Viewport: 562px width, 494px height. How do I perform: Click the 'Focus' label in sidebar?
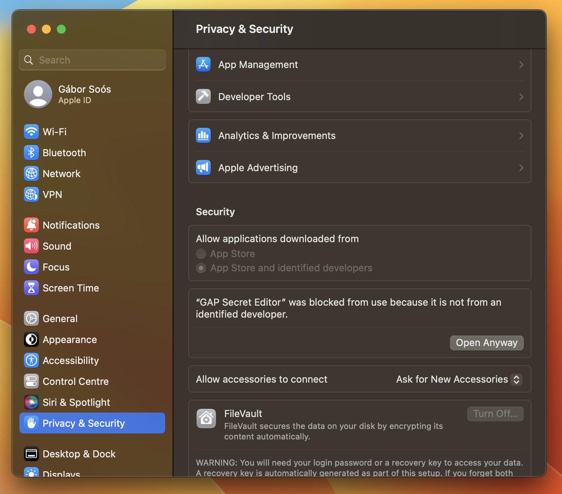tap(56, 267)
